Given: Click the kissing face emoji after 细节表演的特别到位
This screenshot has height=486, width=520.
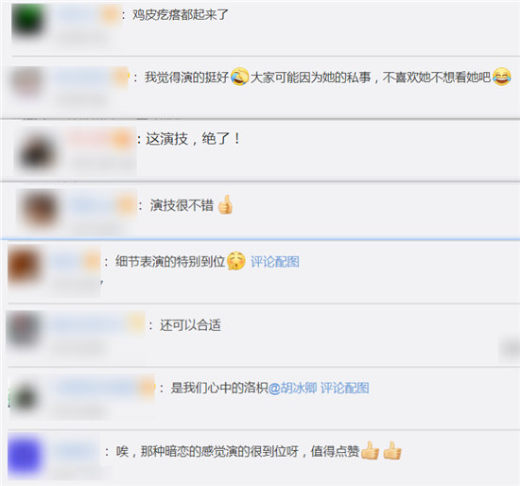Looking at the screenshot, I should pos(236,261).
